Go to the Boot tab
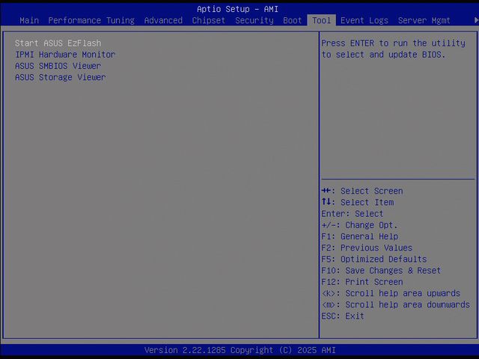This screenshot has height=359, width=479. click(x=293, y=20)
